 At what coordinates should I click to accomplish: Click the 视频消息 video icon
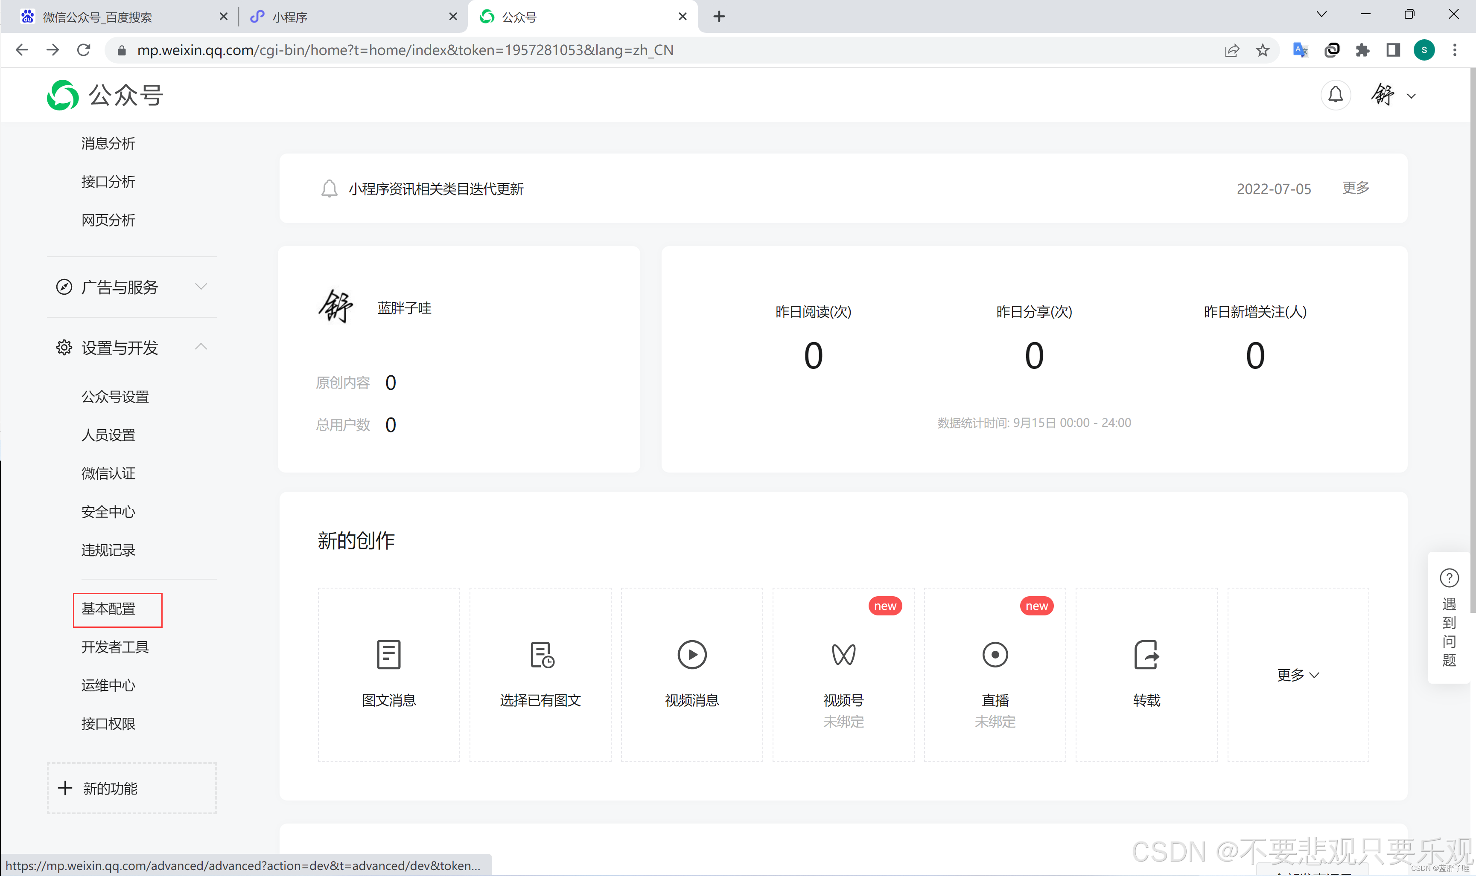tap(691, 655)
